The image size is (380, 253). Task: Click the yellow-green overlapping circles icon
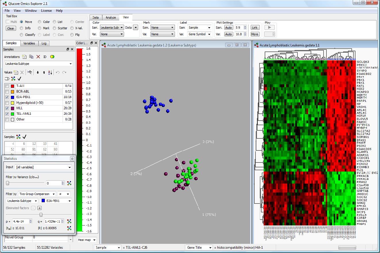pos(52,57)
